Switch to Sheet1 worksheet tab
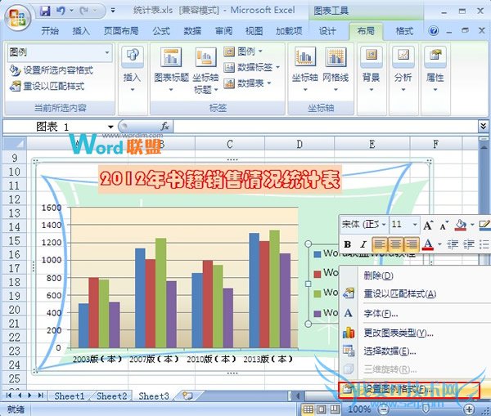This screenshot has width=491, height=416. coord(70,396)
